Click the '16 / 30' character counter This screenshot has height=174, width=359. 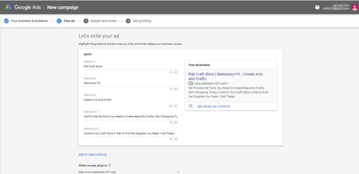(x=173, y=72)
